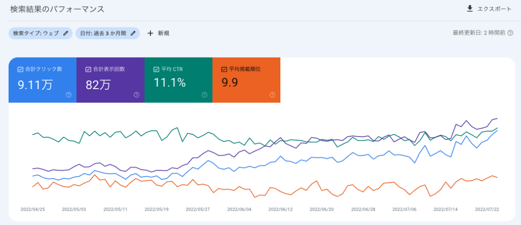The width and height of the screenshot is (521, 225).
Task: Add a new filter via 新規
Action: coord(163,33)
